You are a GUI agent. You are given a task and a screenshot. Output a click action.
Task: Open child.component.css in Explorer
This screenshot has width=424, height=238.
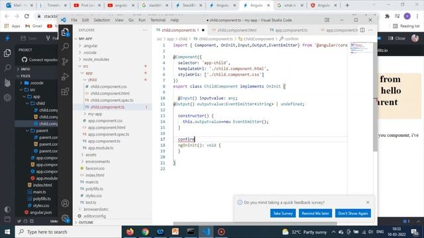(x=109, y=87)
